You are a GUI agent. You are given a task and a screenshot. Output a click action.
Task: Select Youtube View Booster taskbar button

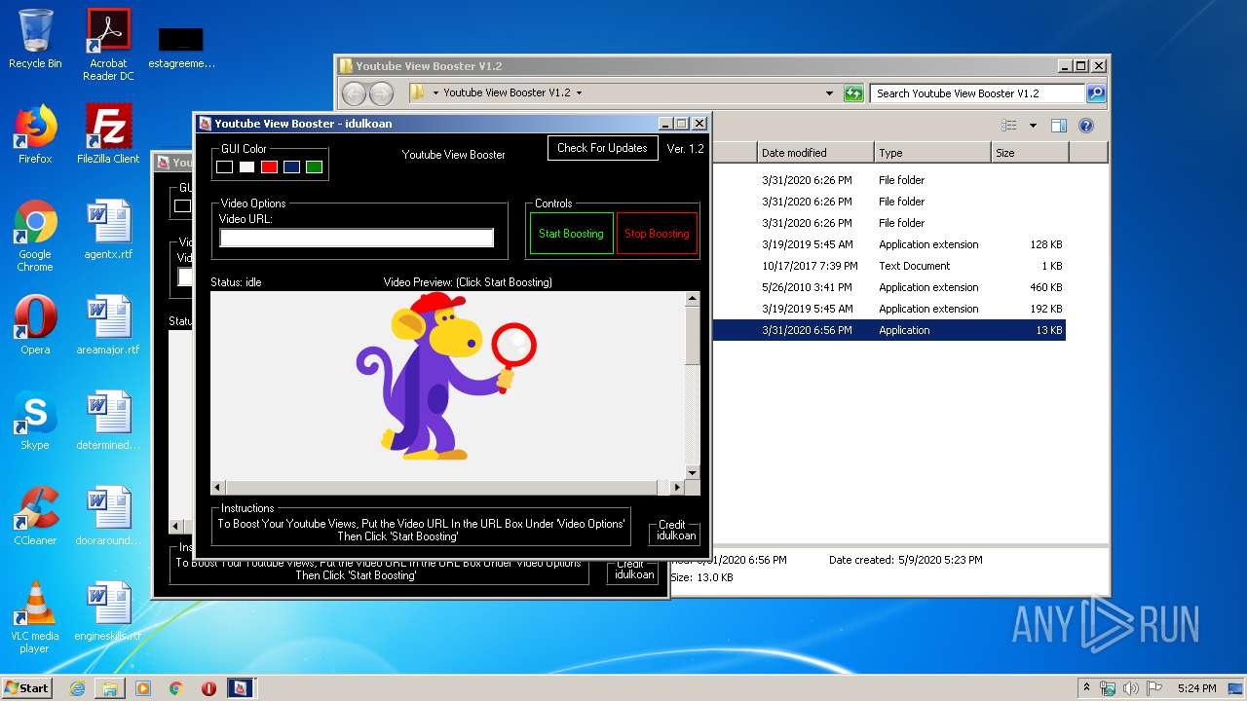242,688
